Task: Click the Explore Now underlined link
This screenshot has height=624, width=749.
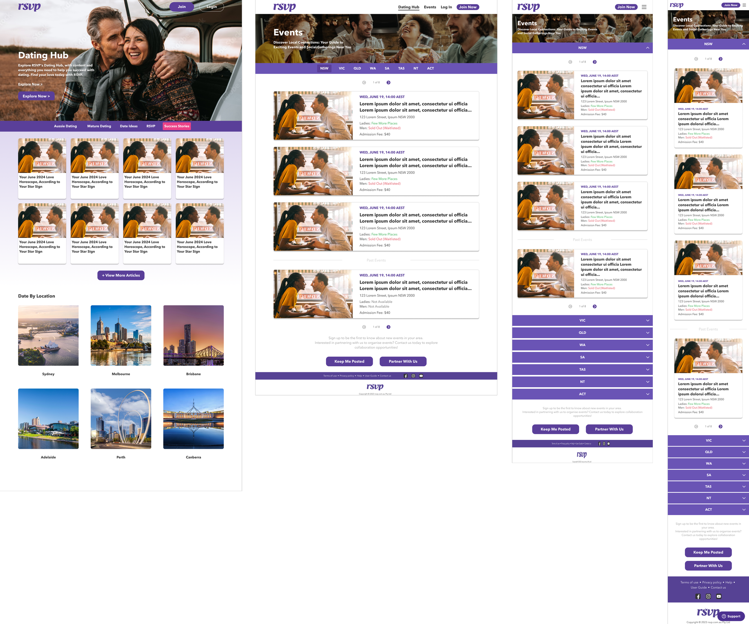Action: [x=30, y=84]
